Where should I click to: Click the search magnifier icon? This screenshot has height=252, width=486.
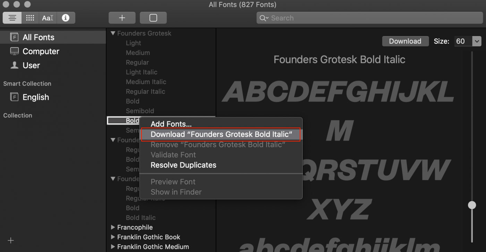(264, 18)
